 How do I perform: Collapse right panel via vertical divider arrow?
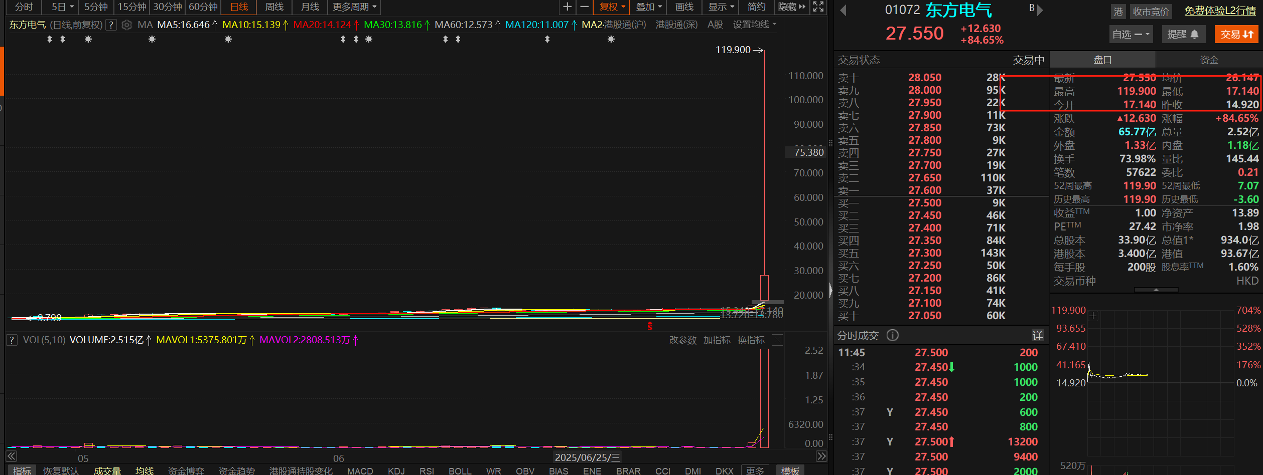(x=830, y=290)
